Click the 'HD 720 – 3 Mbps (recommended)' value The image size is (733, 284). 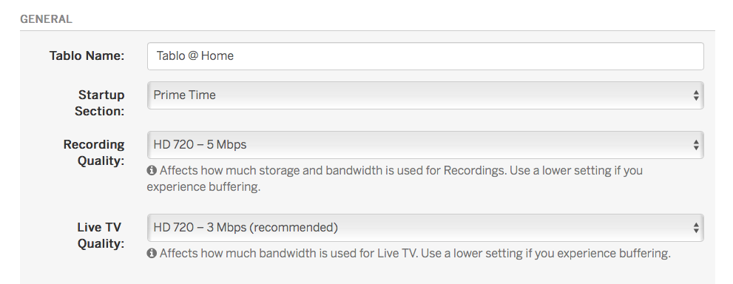pos(246,227)
